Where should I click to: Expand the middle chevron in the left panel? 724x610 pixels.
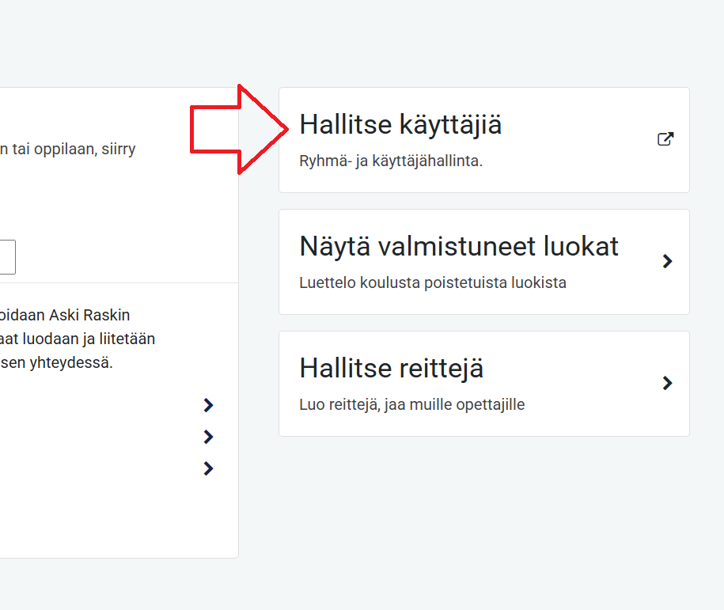point(208,437)
